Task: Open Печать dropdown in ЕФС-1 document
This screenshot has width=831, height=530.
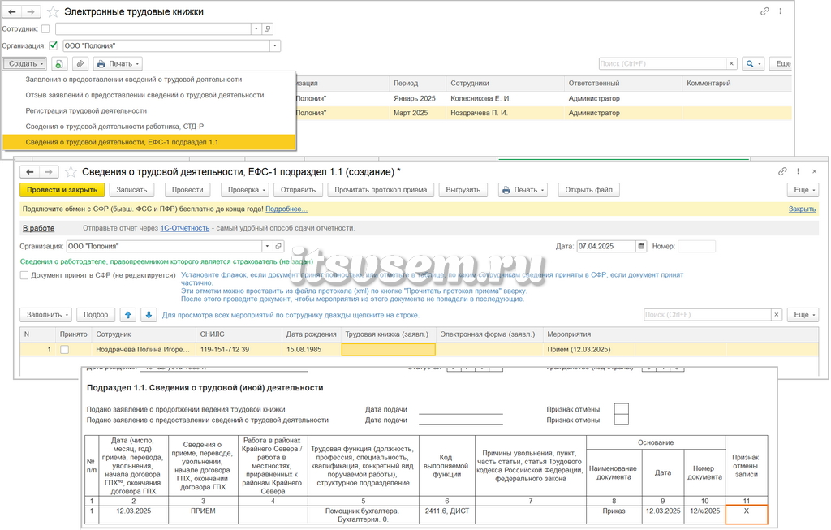Action: click(x=523, y=190)
